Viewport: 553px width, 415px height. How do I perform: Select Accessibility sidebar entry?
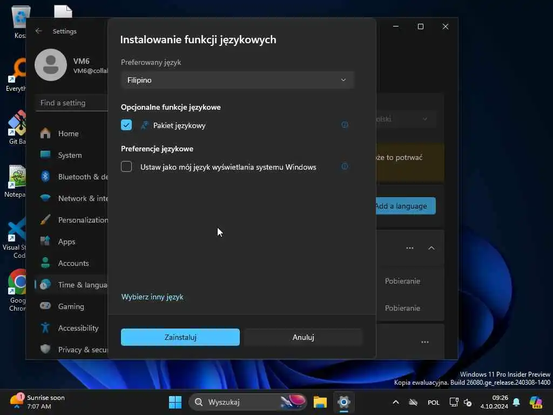(72, 328)
